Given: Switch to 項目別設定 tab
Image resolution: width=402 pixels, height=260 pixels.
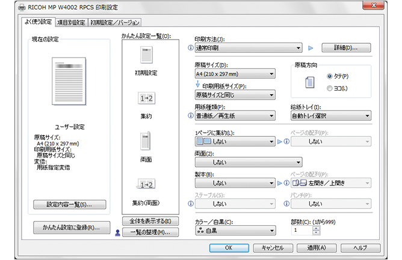Looking at the screenshot, I should (70, 23).
